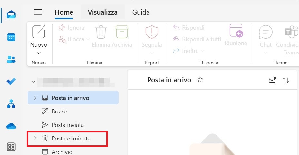299x155 pixels.
Task: Open the Org Explorer icon
Action: pos(11,104)
